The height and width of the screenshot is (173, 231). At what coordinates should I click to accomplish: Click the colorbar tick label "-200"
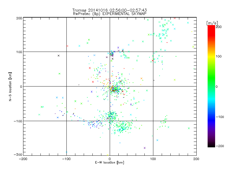tap(220, 146)
